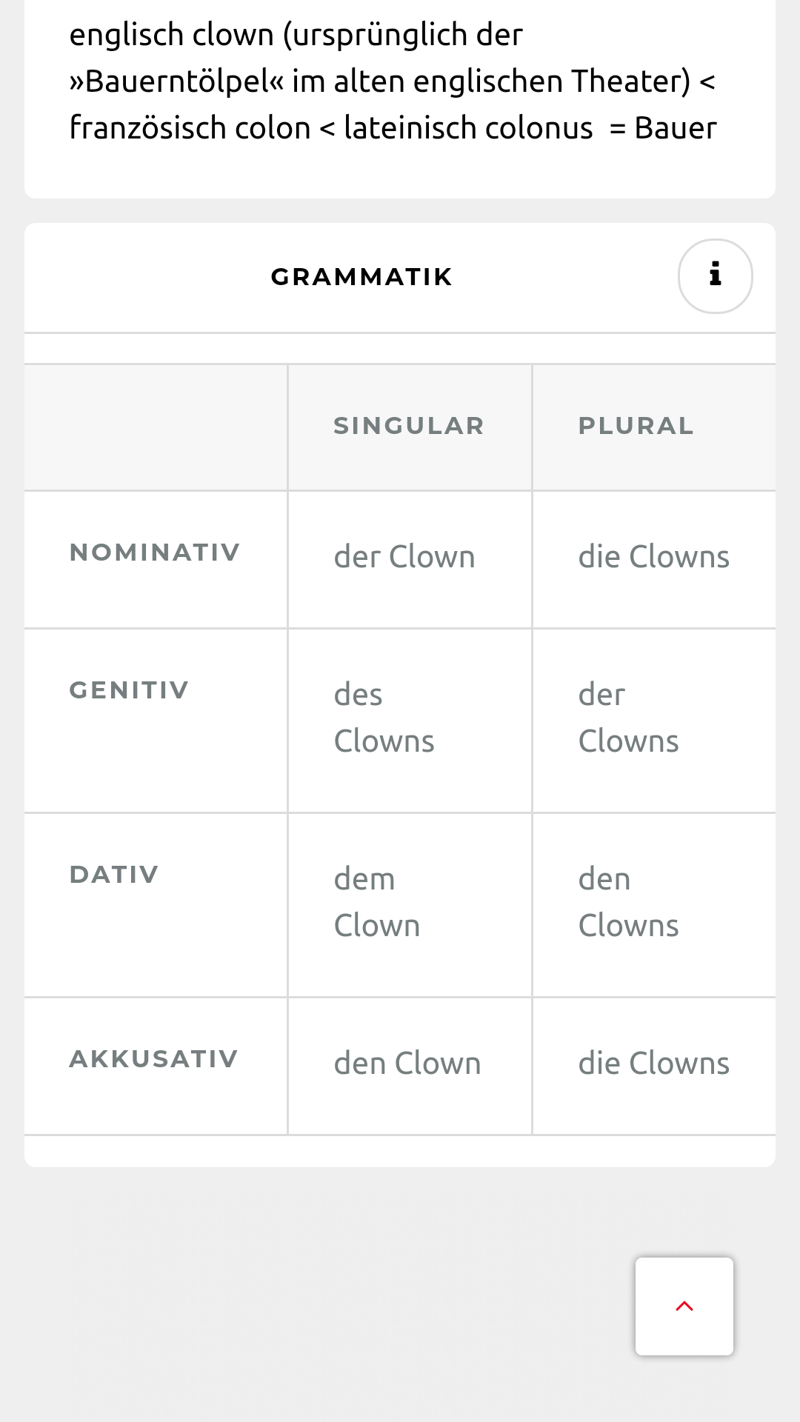This screenshot has height=1422, width=800.
Task: Tap the Dativ row label
Action: 114,875
